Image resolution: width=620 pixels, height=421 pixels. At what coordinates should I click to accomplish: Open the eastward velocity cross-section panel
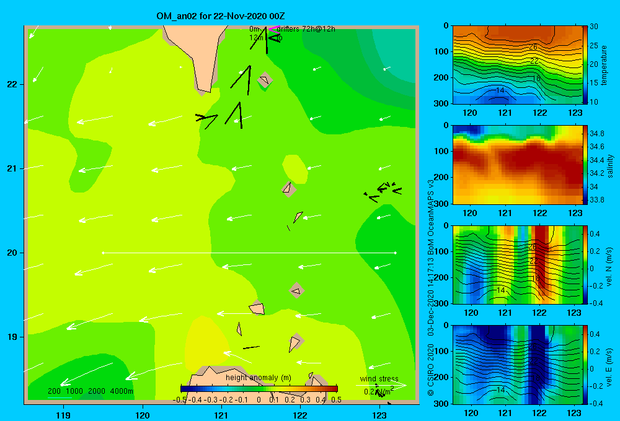click(517, 365)
